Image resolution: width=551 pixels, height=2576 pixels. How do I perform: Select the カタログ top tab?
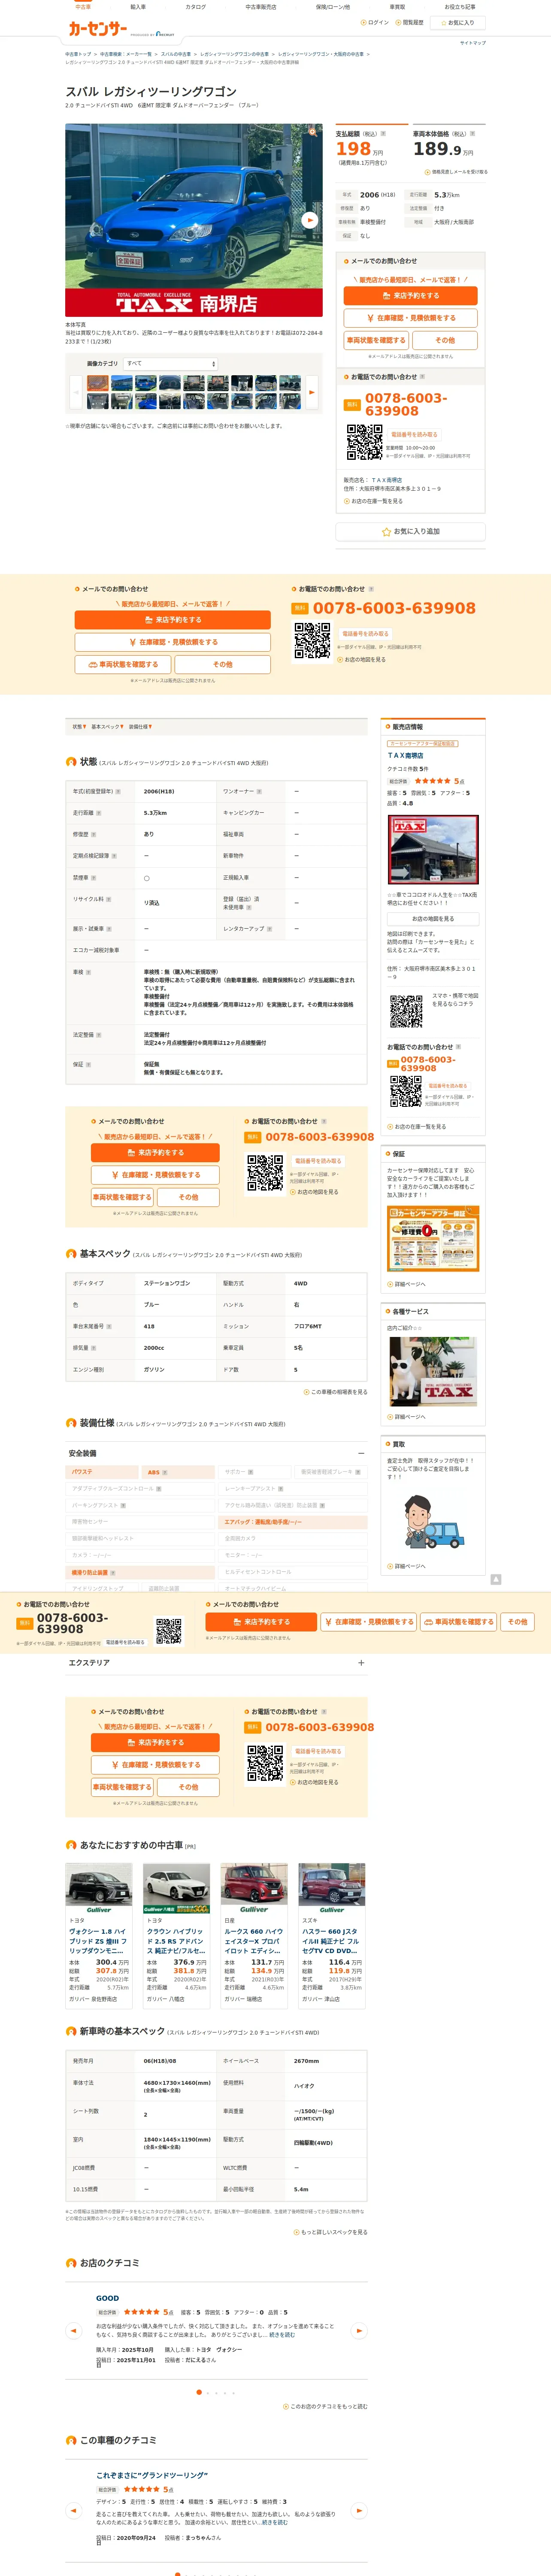(x=196, y=7)
